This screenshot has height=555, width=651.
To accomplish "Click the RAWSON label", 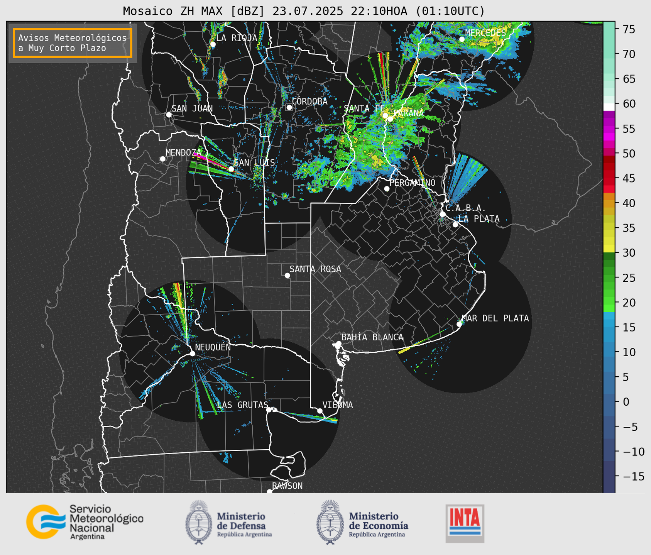I will point(287,486).
